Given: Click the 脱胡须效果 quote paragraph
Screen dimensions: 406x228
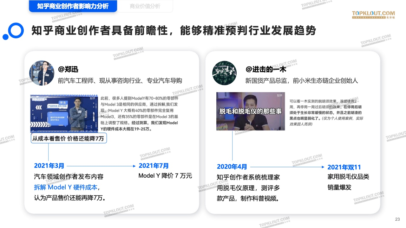Looking at the screenshot, I should click(x=326, y=112).
